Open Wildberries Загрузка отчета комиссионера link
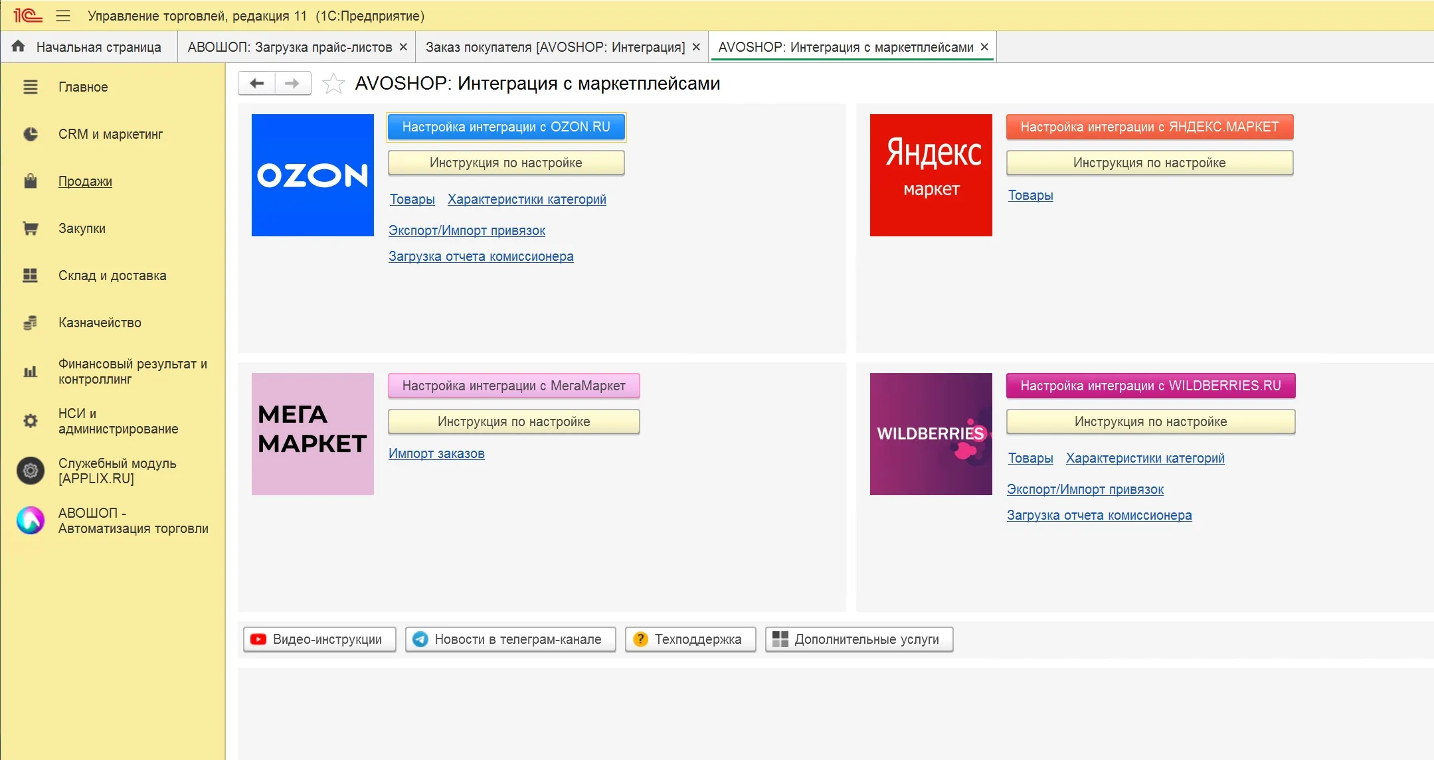Image resolution: width=1434 pixels, height=760 pixels. (x=1099, y=515)
